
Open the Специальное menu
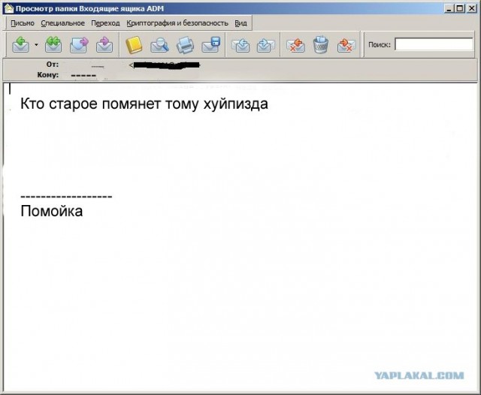[x=62, y=23]
